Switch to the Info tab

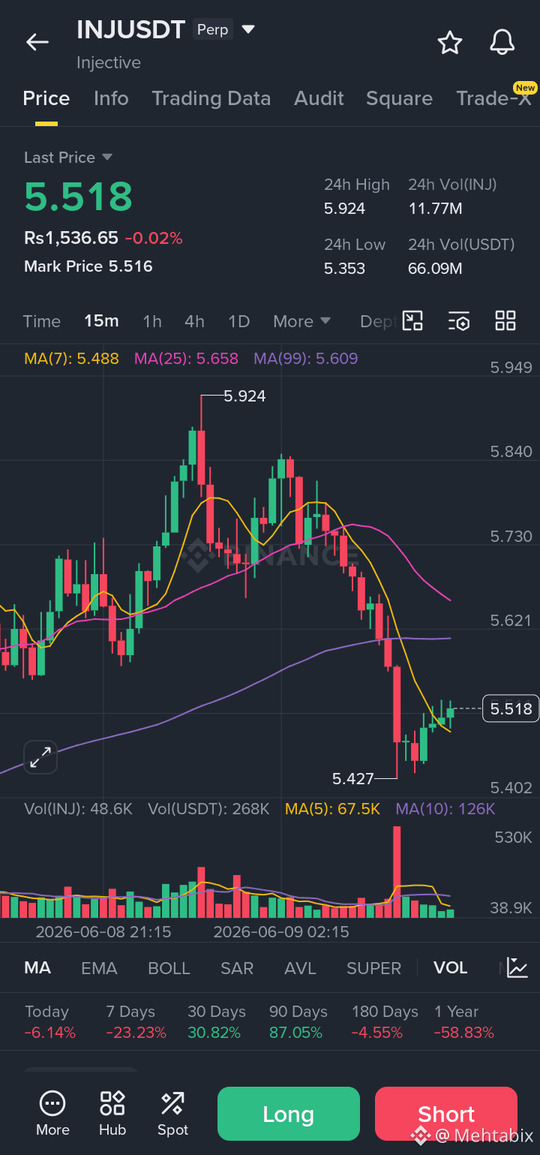tap(111, 98)
